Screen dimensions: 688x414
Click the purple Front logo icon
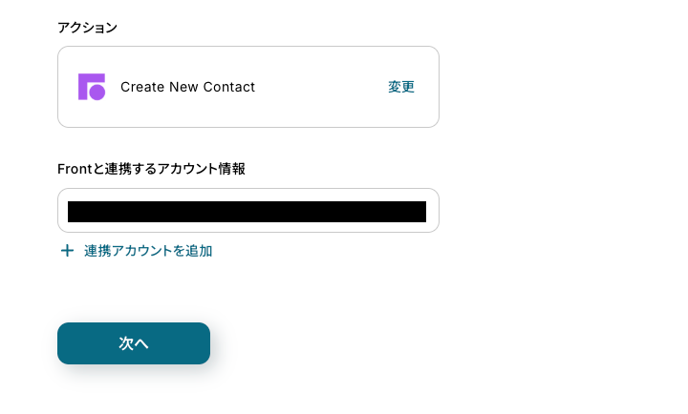[x=92, y=87]
